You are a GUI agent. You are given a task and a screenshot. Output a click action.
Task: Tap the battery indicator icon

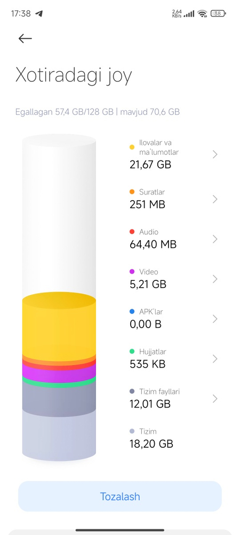218,14
